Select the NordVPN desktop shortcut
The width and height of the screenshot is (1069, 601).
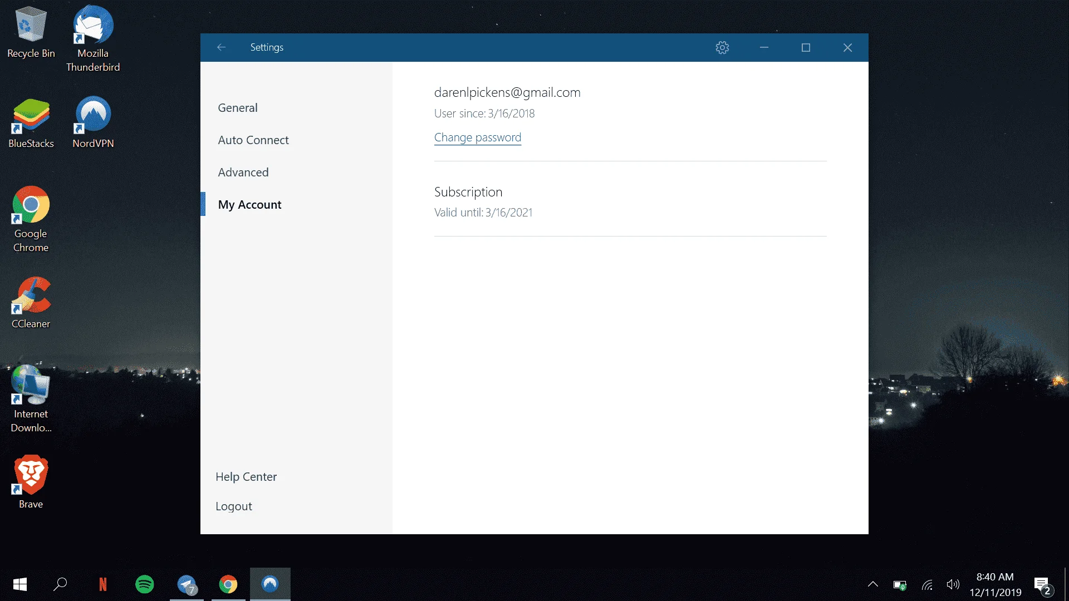coord(93,122)
